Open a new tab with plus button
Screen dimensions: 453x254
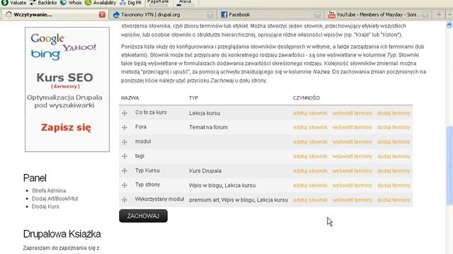[439, 14]
